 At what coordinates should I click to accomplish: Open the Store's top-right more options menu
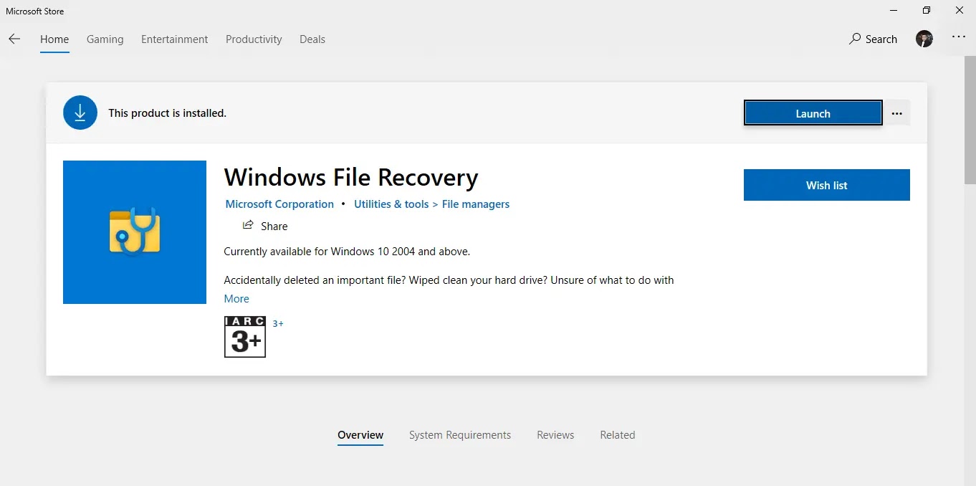[958, 37]
